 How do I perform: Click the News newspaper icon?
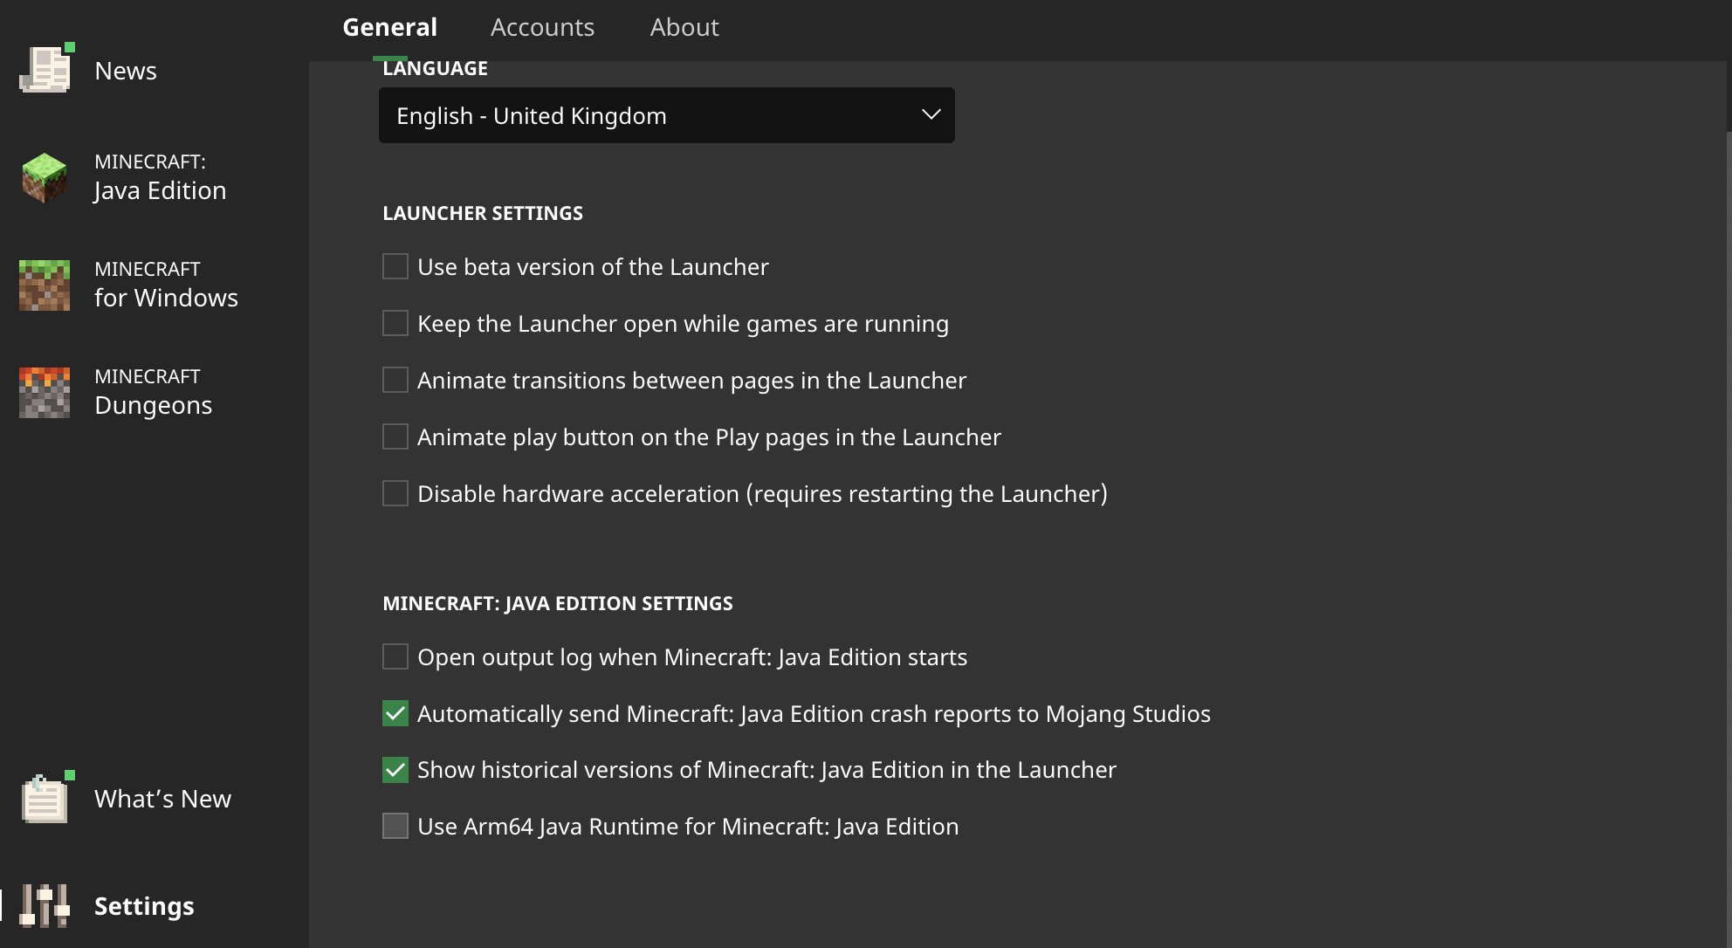click(45, 70)
